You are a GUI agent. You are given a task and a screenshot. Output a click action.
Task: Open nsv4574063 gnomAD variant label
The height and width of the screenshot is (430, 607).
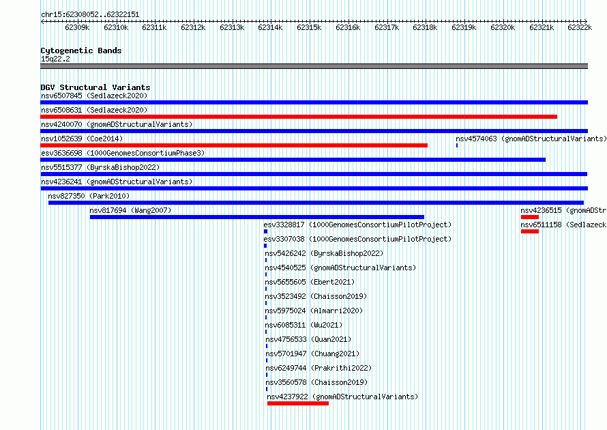tap(531, 139)
